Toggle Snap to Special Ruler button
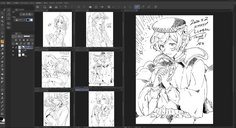The height and width of the screenshot is (128, 236). click(x=143, y=7)
